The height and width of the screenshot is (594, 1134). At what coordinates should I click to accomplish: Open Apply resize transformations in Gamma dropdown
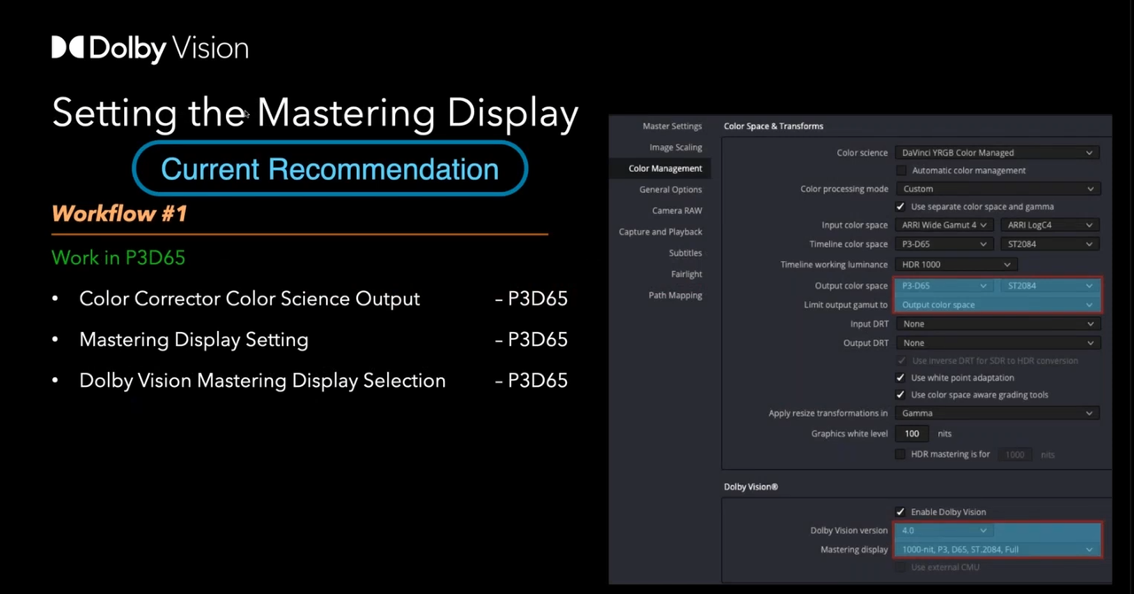tap(997, 413)
